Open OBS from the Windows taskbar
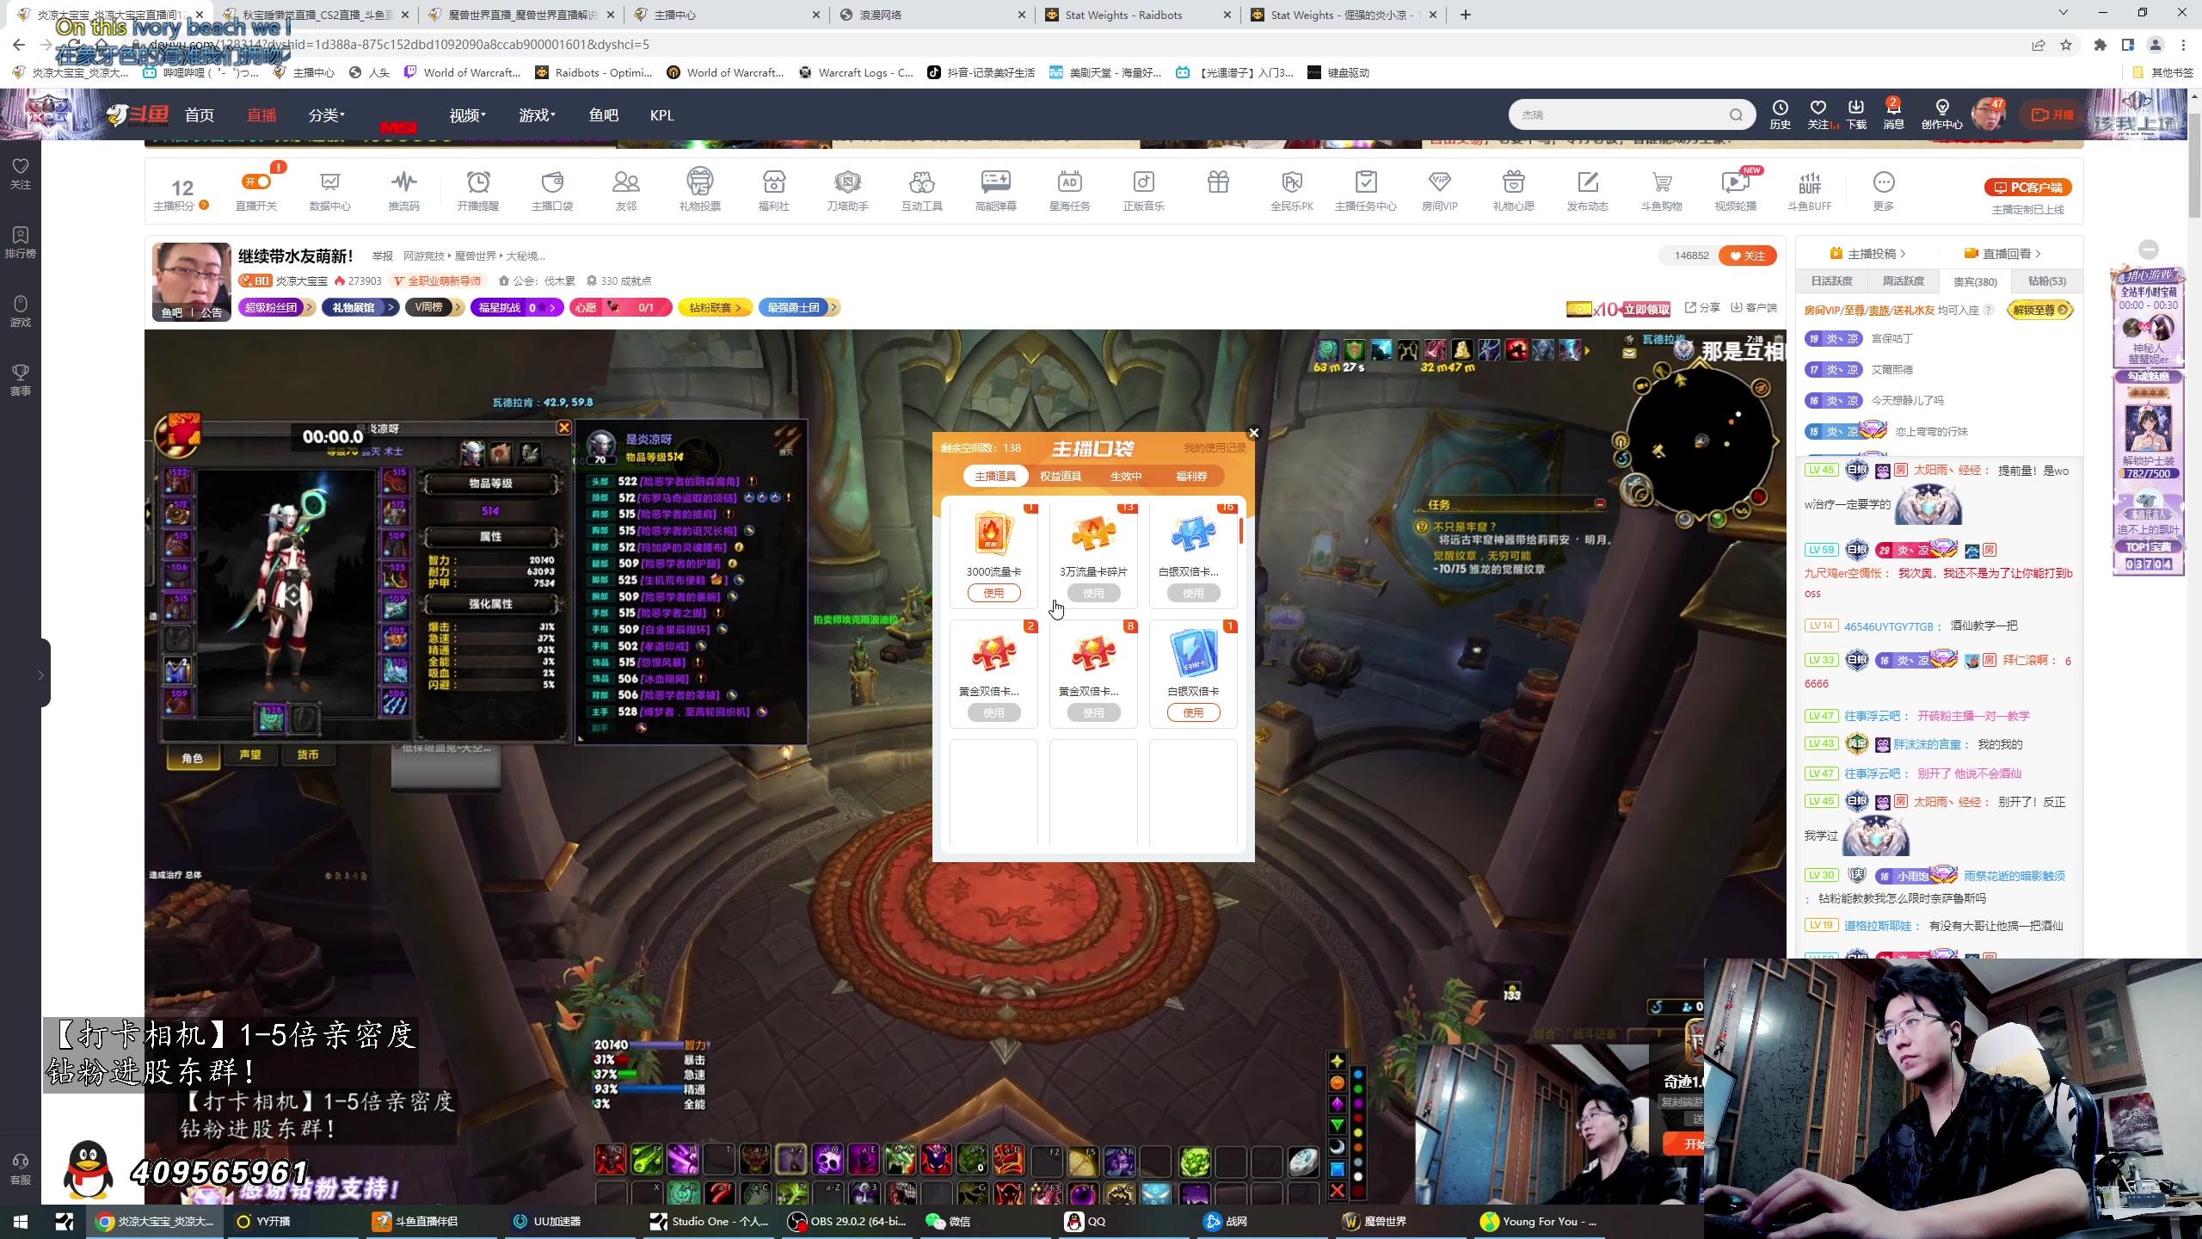 849,1221
